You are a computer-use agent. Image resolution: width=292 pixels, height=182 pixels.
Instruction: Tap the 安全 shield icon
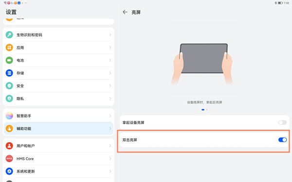pyautogui.click(x=9, y=85)
